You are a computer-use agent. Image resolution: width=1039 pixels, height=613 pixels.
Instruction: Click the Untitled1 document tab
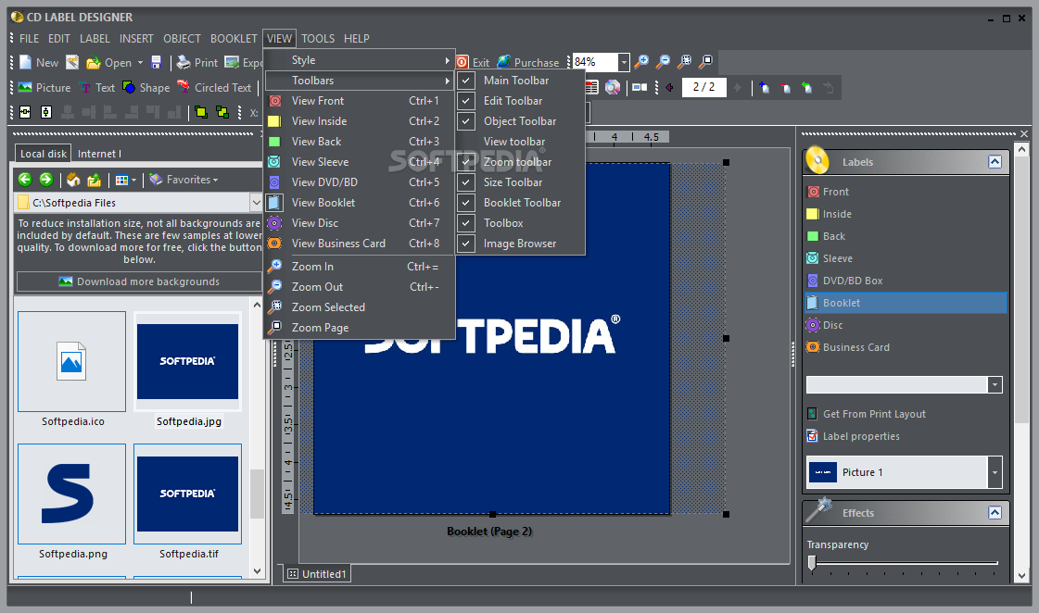(x=317, y=574)
